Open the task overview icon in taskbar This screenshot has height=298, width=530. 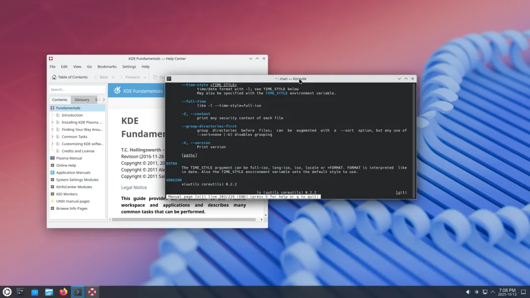tap(20, 292)
